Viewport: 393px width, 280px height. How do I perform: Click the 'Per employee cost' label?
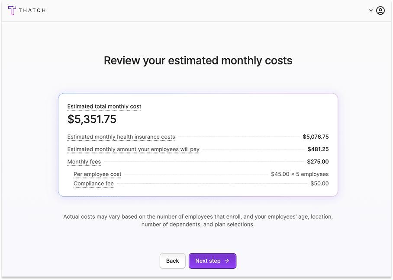pos(97,174)
